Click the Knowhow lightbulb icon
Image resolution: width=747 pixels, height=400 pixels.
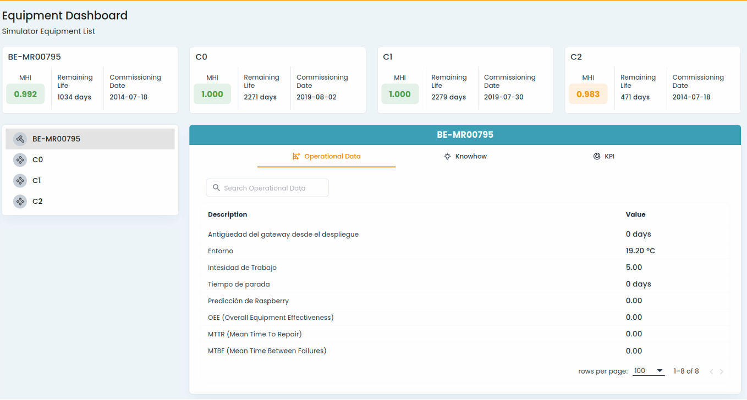click(x=448, y=157)
